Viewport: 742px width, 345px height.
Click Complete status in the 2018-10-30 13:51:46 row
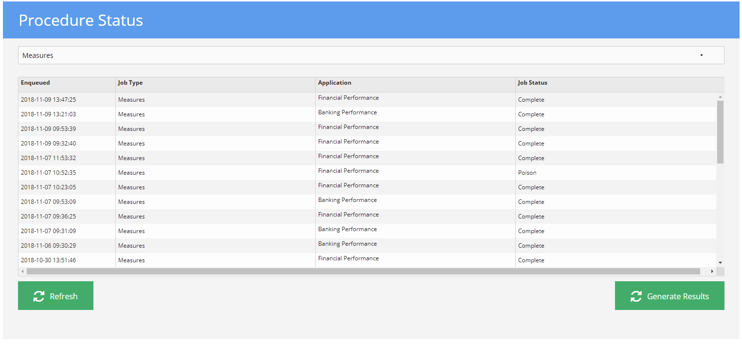[x=531, y=260]
